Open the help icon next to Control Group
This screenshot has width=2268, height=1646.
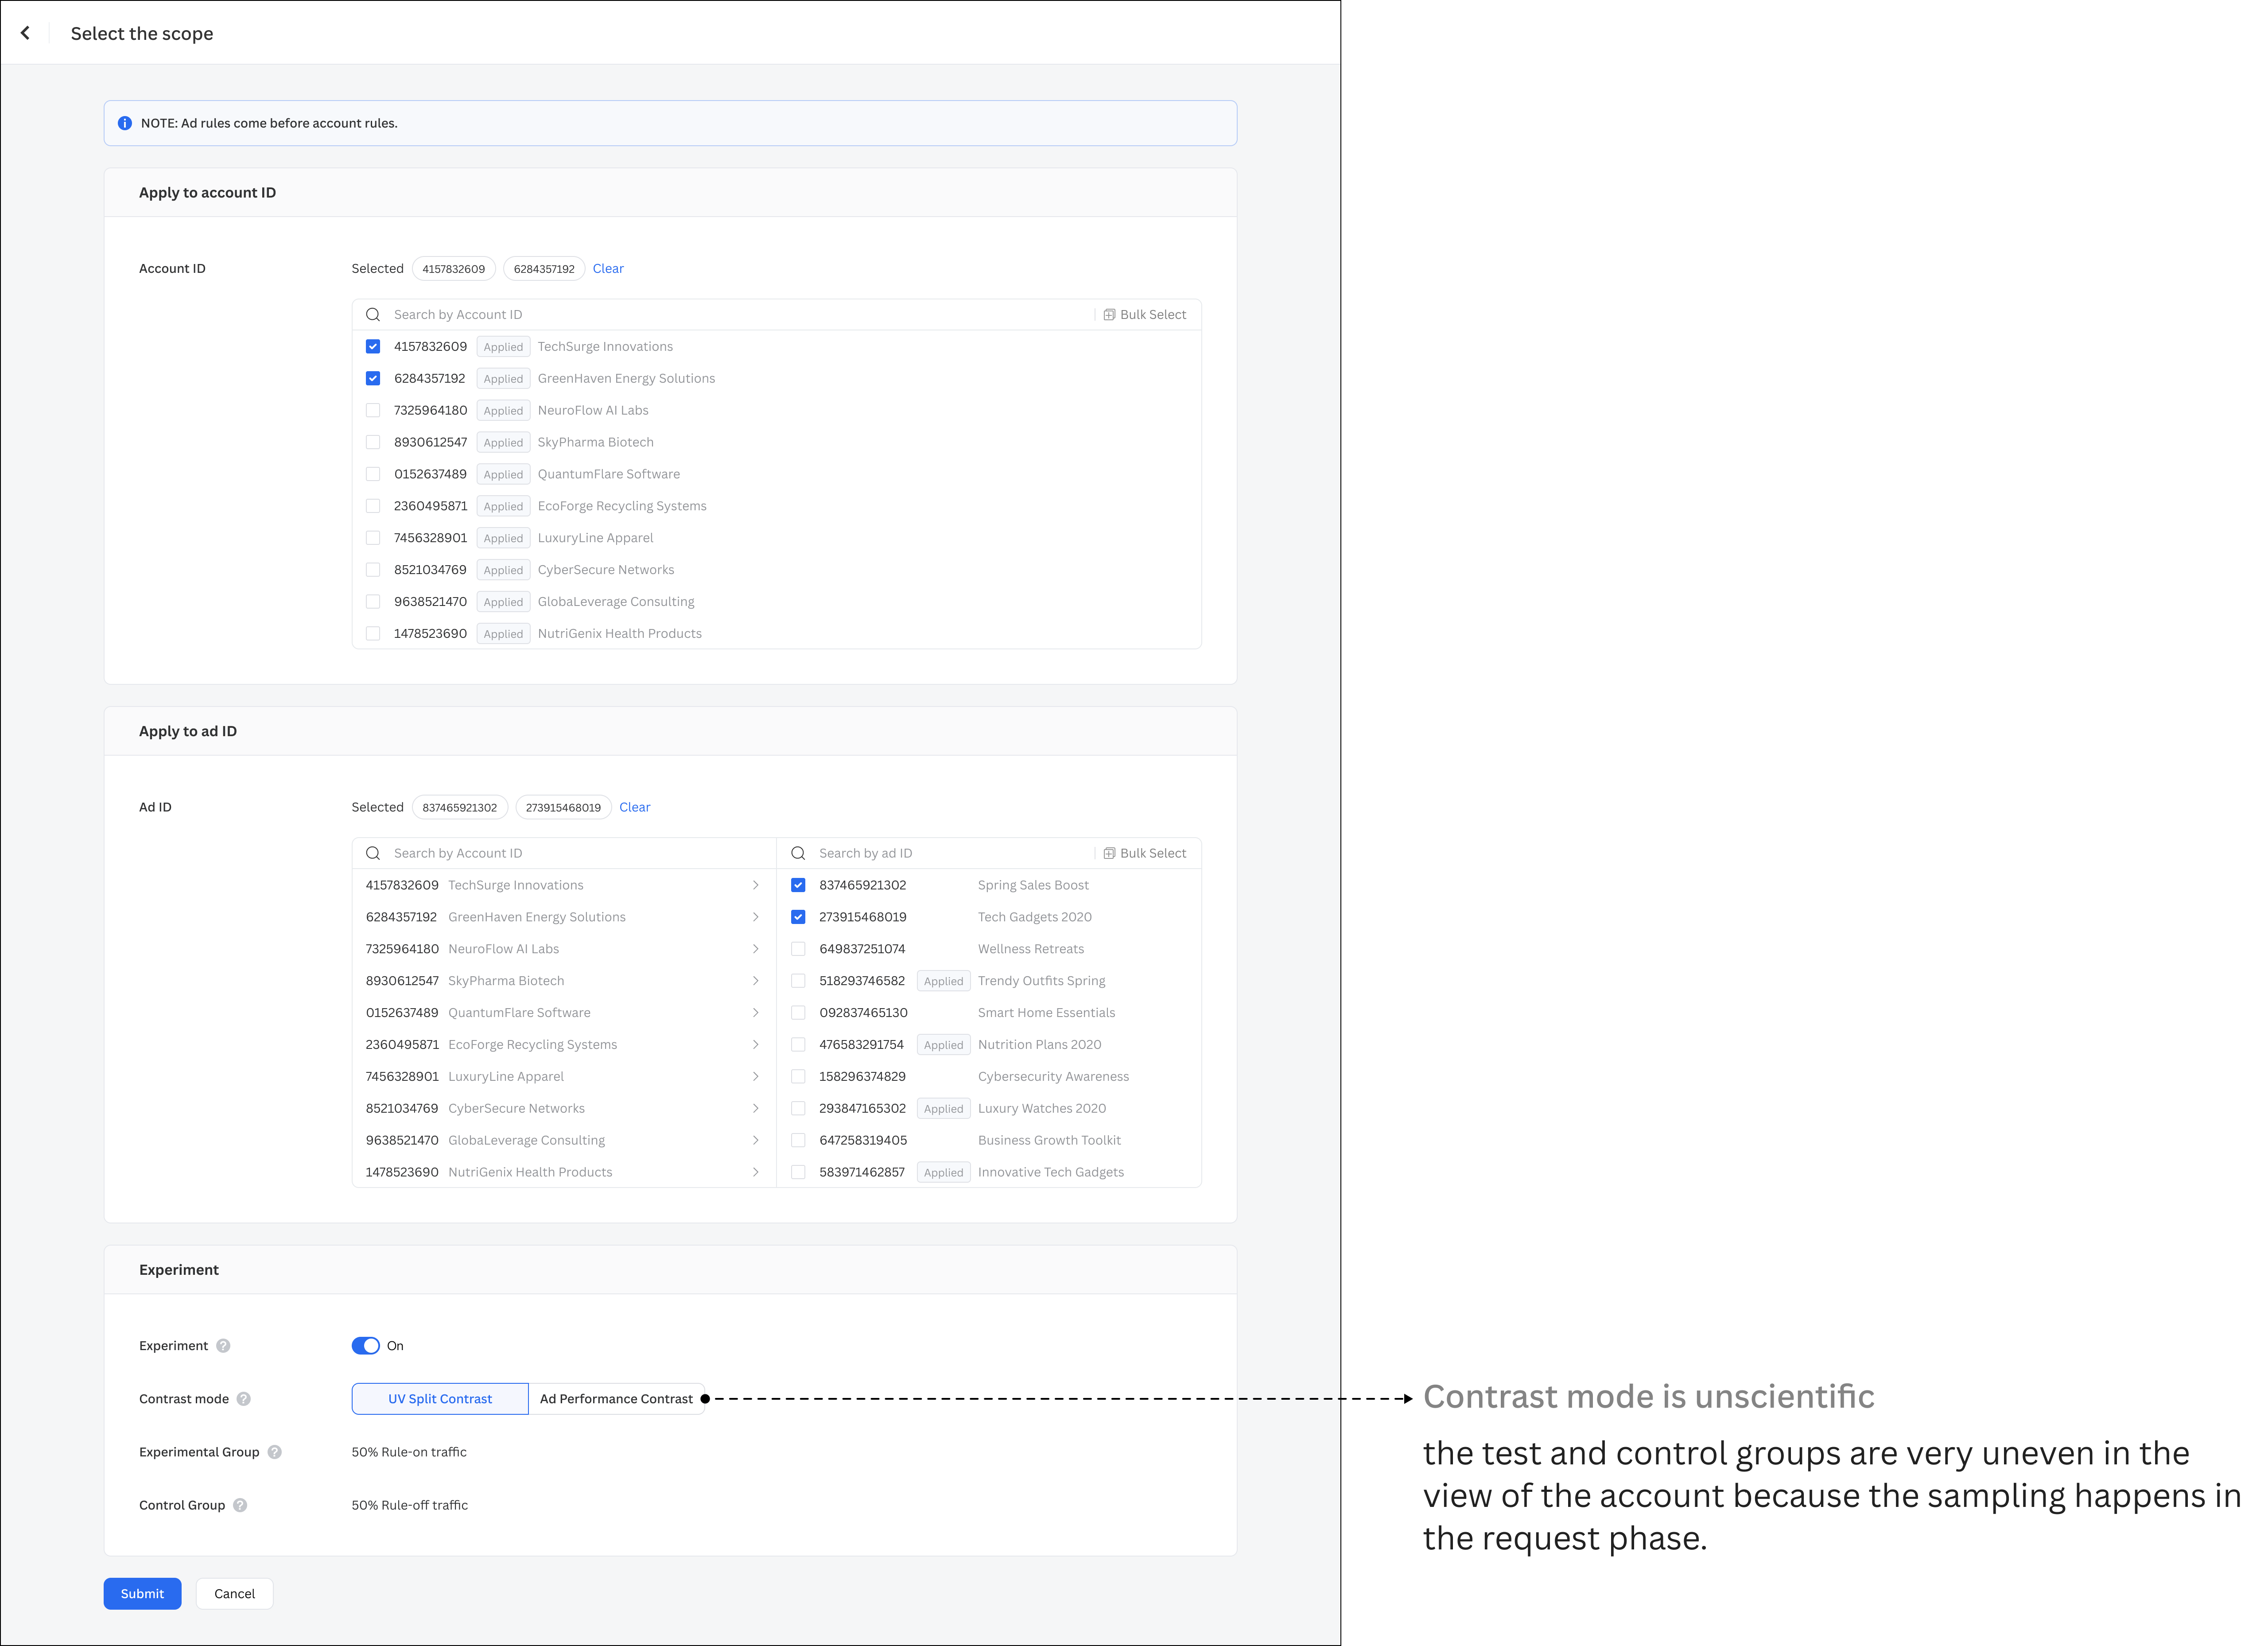[x=240, y=1505]
